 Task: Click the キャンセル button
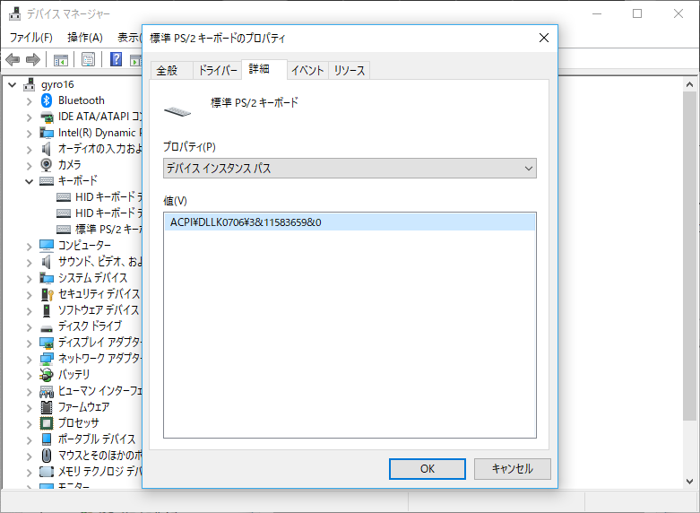513,469
